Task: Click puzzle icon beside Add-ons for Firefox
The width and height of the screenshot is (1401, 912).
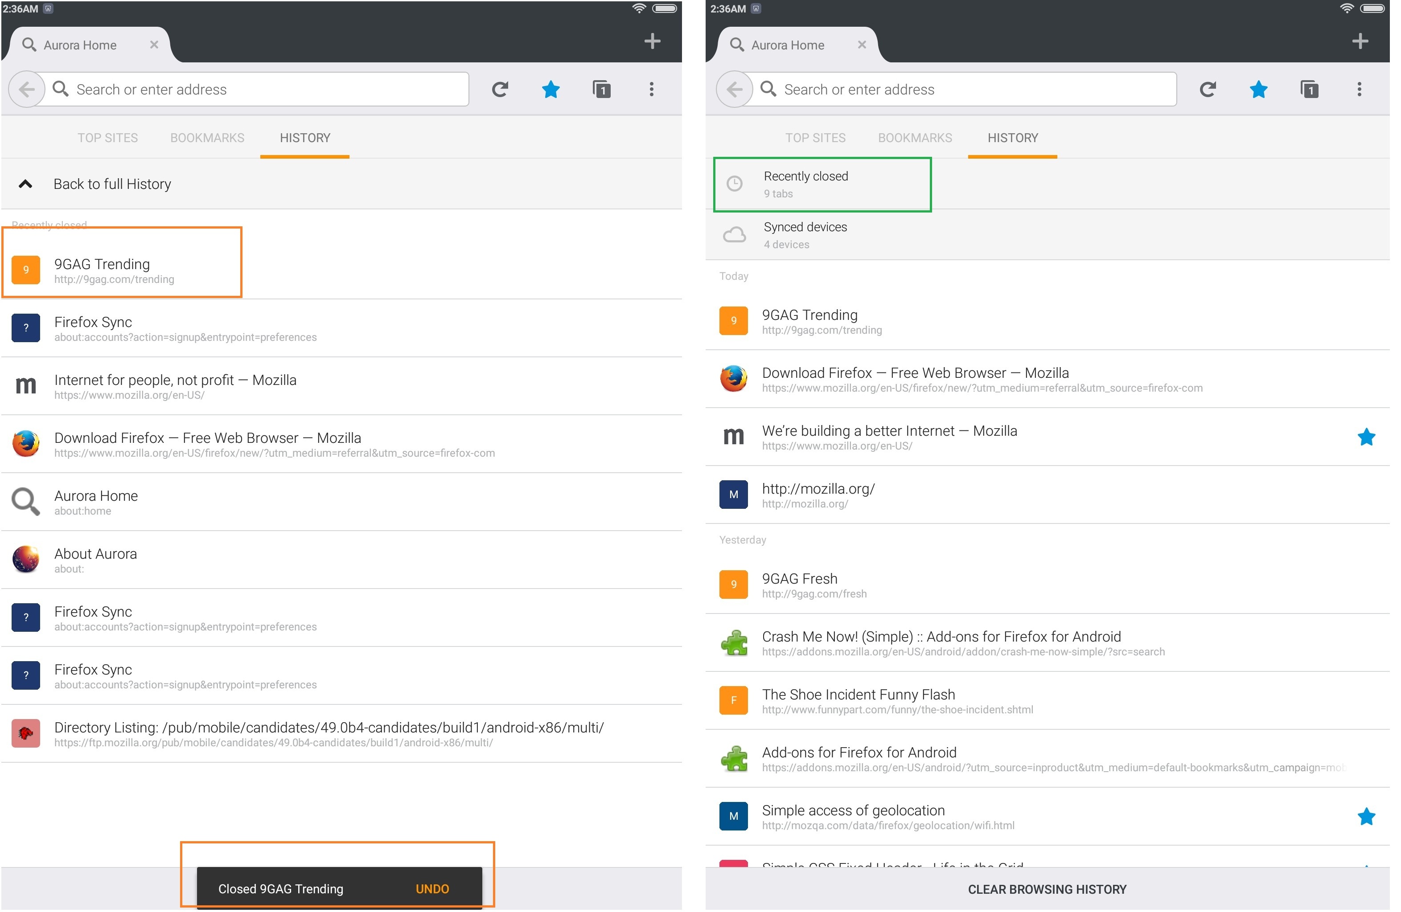Action: point(733,759)
